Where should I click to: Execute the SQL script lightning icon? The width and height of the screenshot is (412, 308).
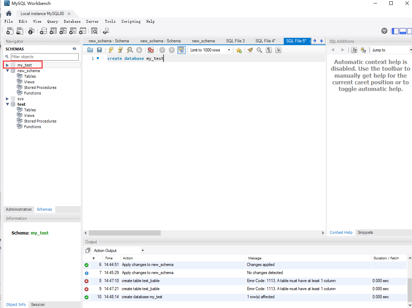point(111,50)
